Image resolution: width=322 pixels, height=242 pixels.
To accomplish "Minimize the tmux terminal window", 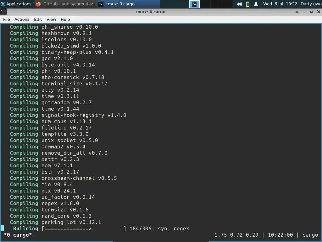I will pos(304,12).
